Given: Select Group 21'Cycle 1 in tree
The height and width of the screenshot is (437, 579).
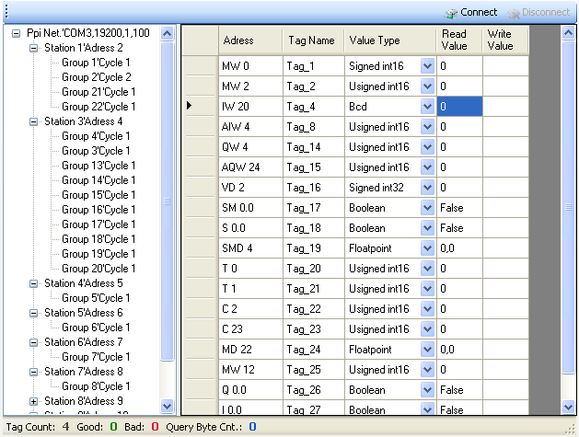Looking at the screenshot, I should tap(98, 92).
